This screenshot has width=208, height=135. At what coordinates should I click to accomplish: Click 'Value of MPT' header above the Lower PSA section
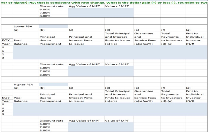tap(117, 6)
